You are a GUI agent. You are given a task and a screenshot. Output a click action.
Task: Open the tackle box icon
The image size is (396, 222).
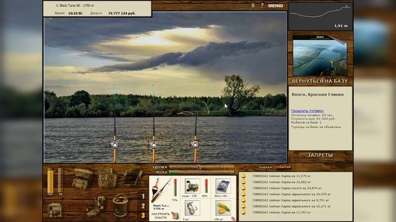pyautogui.click(x=82, y=178)
